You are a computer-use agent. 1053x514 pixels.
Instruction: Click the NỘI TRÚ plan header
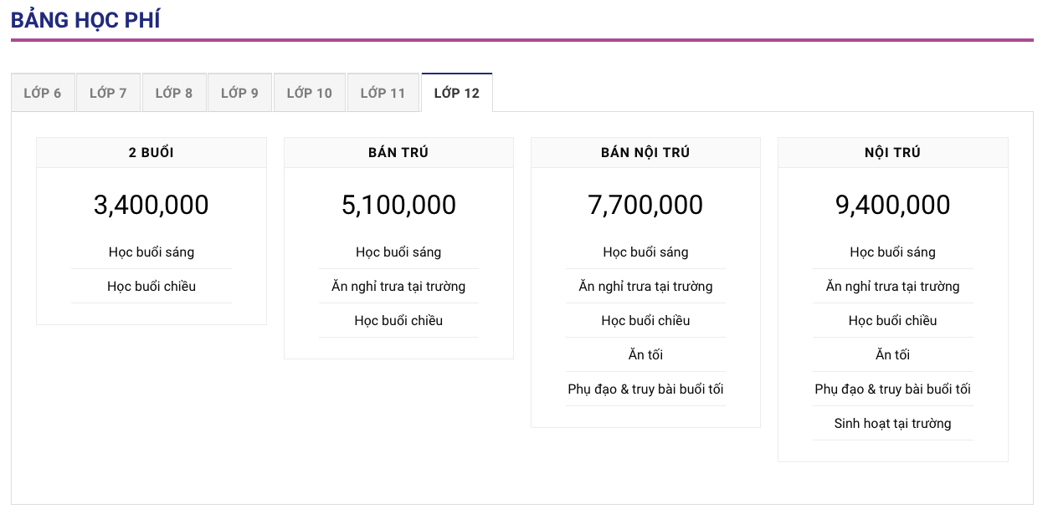coord(892,153)
